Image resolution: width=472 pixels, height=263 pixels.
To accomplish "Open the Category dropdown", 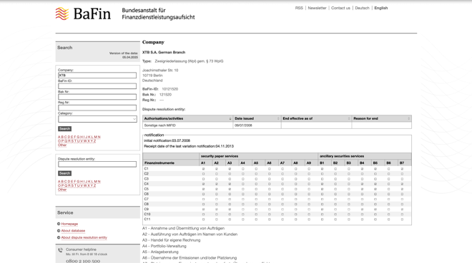I will (x=97, y=119).
